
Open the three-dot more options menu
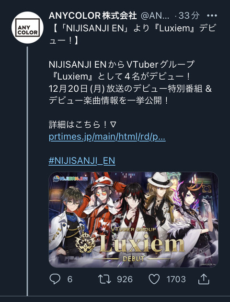tap(212, 16)
